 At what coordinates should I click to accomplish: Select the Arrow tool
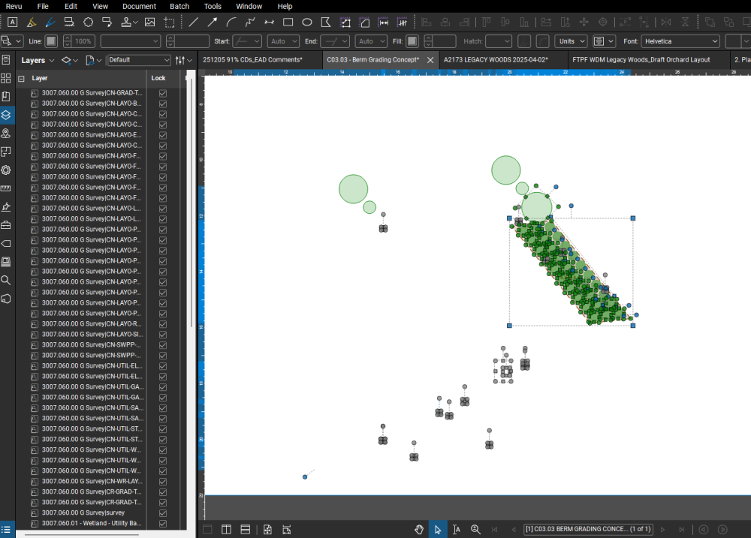tap(213, 22)
